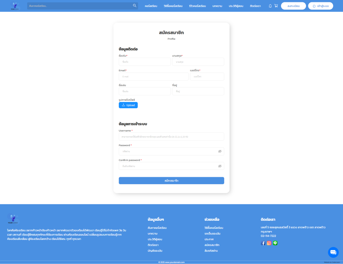Open the คอร์สเรียน menu item
The image size is (343, 264).
coord(151,6)
